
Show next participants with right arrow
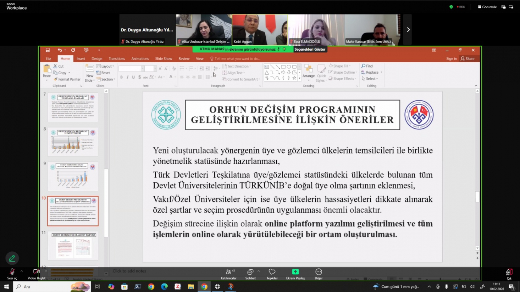[x=408, y=30]
